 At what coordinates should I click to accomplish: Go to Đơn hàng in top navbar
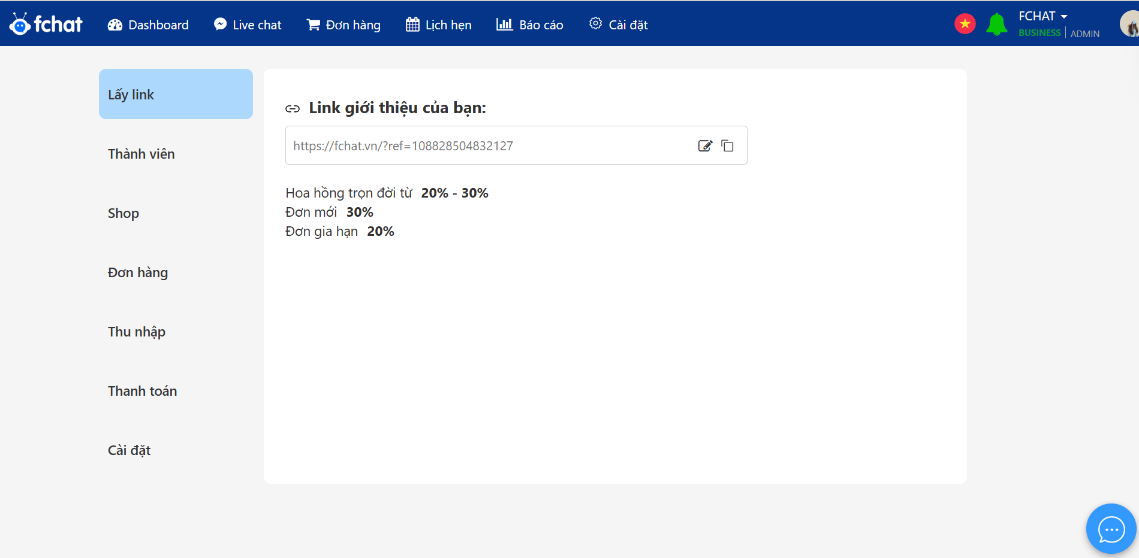pyautogui.click(x=343, y=25)
